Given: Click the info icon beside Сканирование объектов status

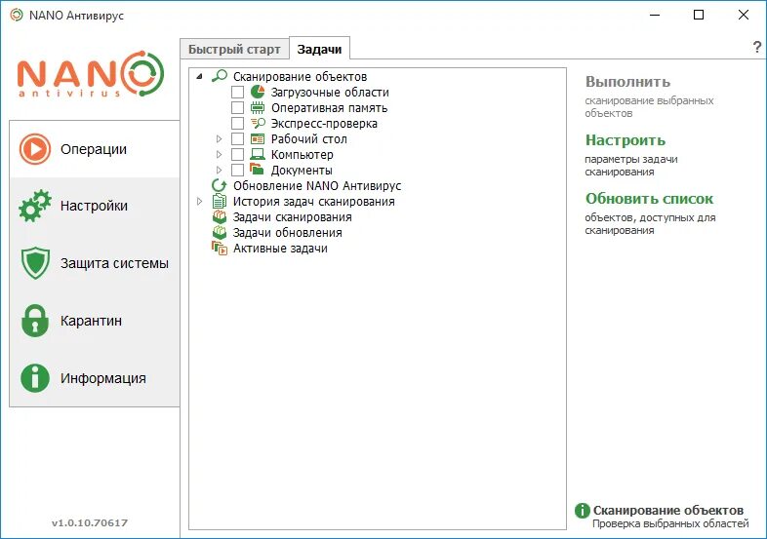Looking at the screenshot, I should 583,511.
